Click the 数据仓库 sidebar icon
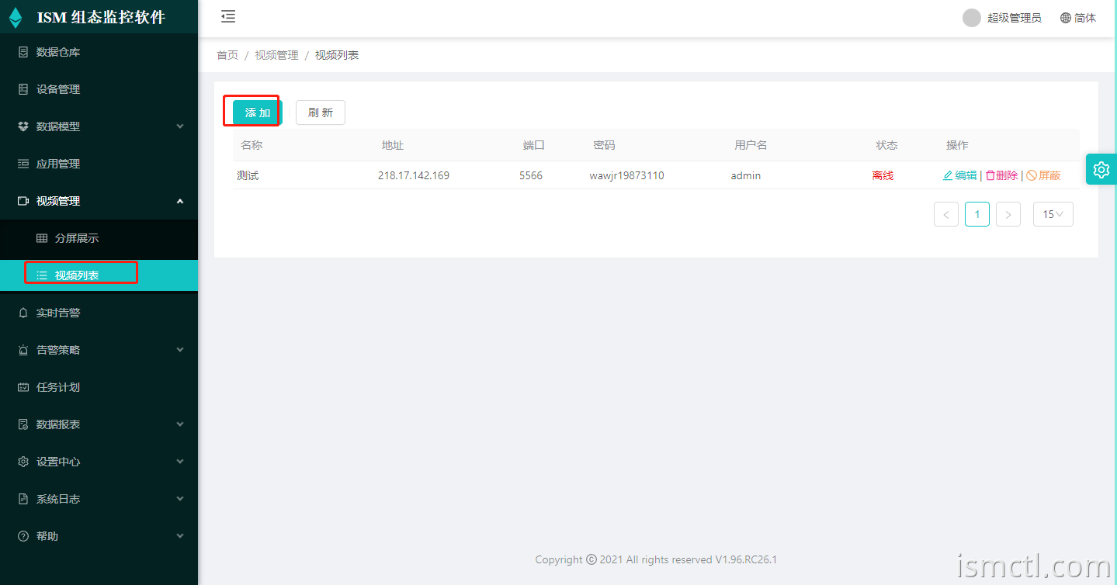Screen dimensions: 1117x585 coord(23,52)
